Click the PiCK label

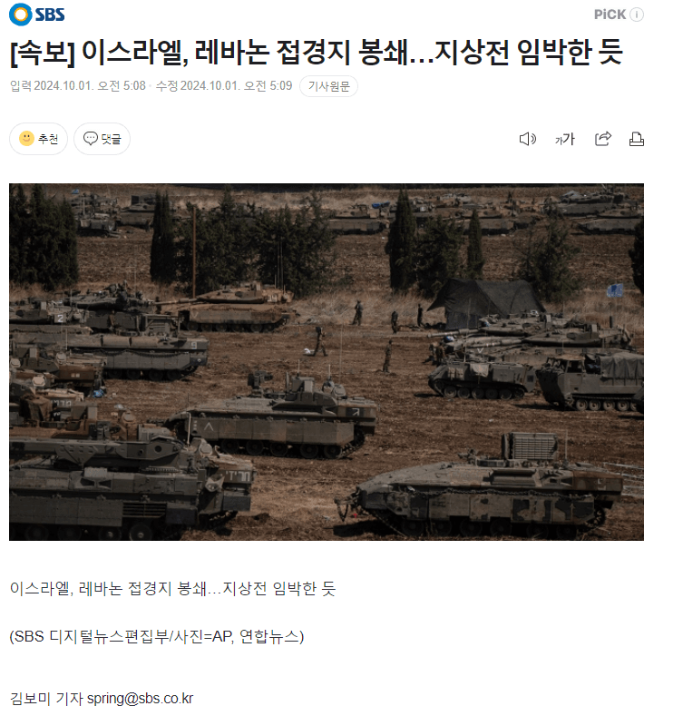click(x=610, y=15)
